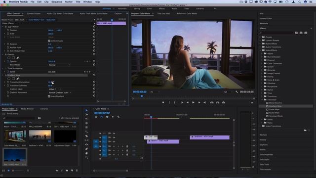The image size is (316, 178).
Task: Open Gradient Placement dropdown
Action: (x=60, y=92)
